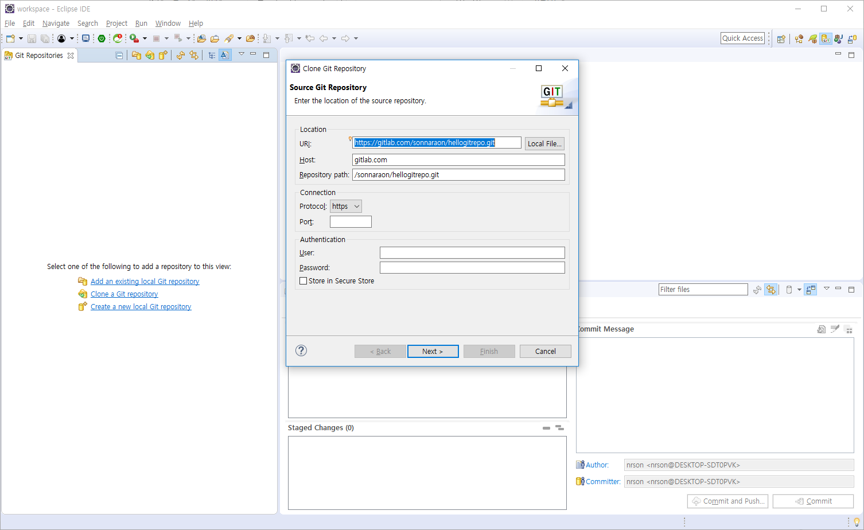Toggle display latest branch commit icon
The height and width of the screenshot is (530, 864).
[x=225, y=55]
